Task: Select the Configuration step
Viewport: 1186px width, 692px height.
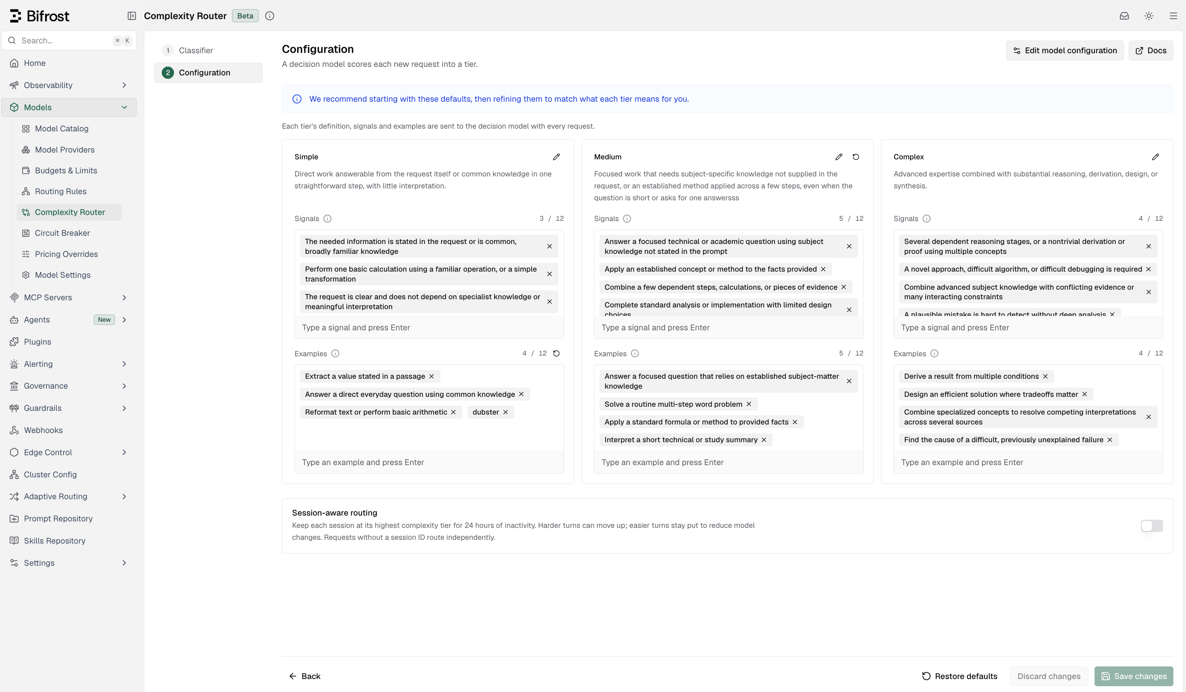Action: [208, 72]
